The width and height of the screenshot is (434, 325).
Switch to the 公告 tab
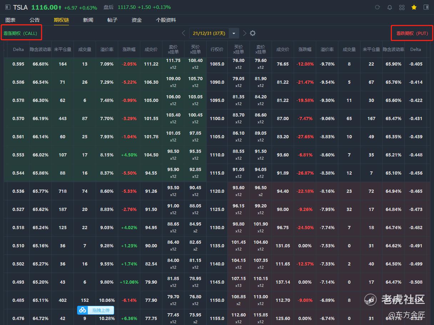click(35, 20)
